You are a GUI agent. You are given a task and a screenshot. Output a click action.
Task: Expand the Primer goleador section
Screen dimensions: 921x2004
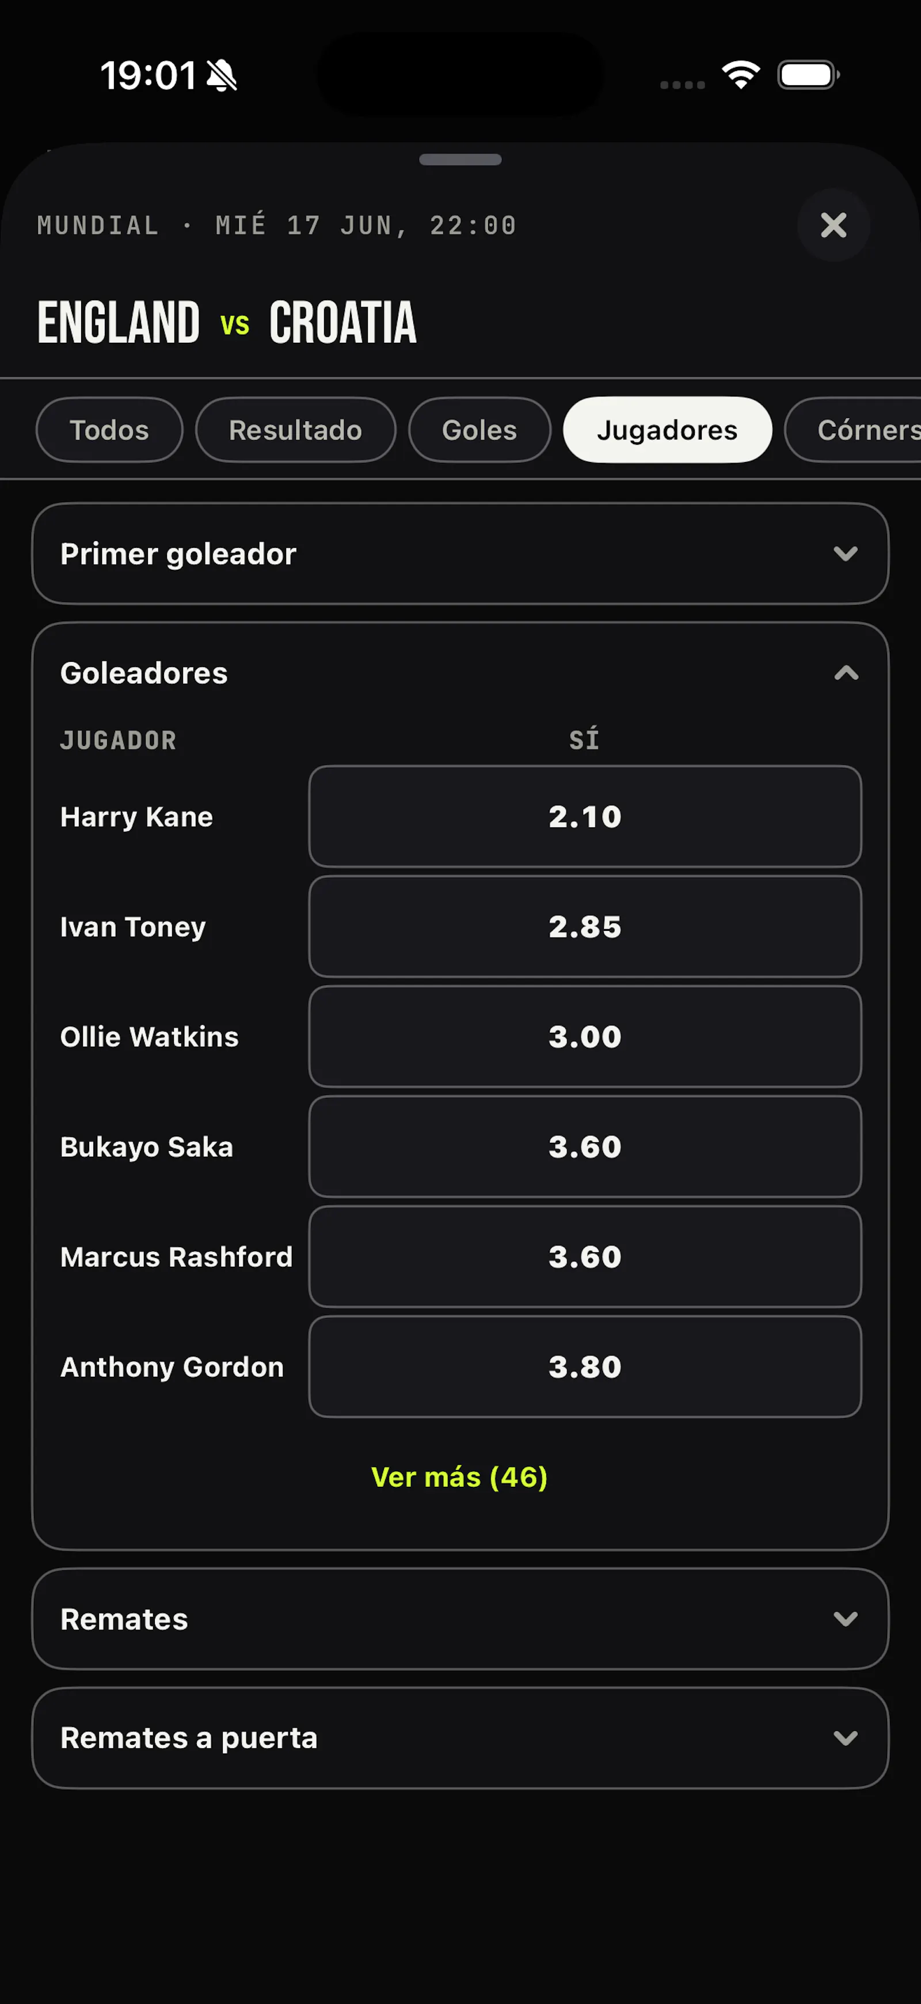pos(460,554)
